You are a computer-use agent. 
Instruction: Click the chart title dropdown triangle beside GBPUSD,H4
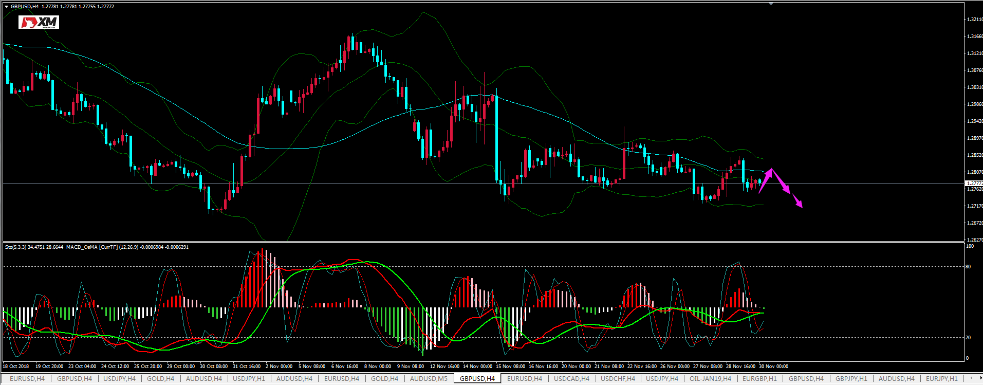(6, 7)
